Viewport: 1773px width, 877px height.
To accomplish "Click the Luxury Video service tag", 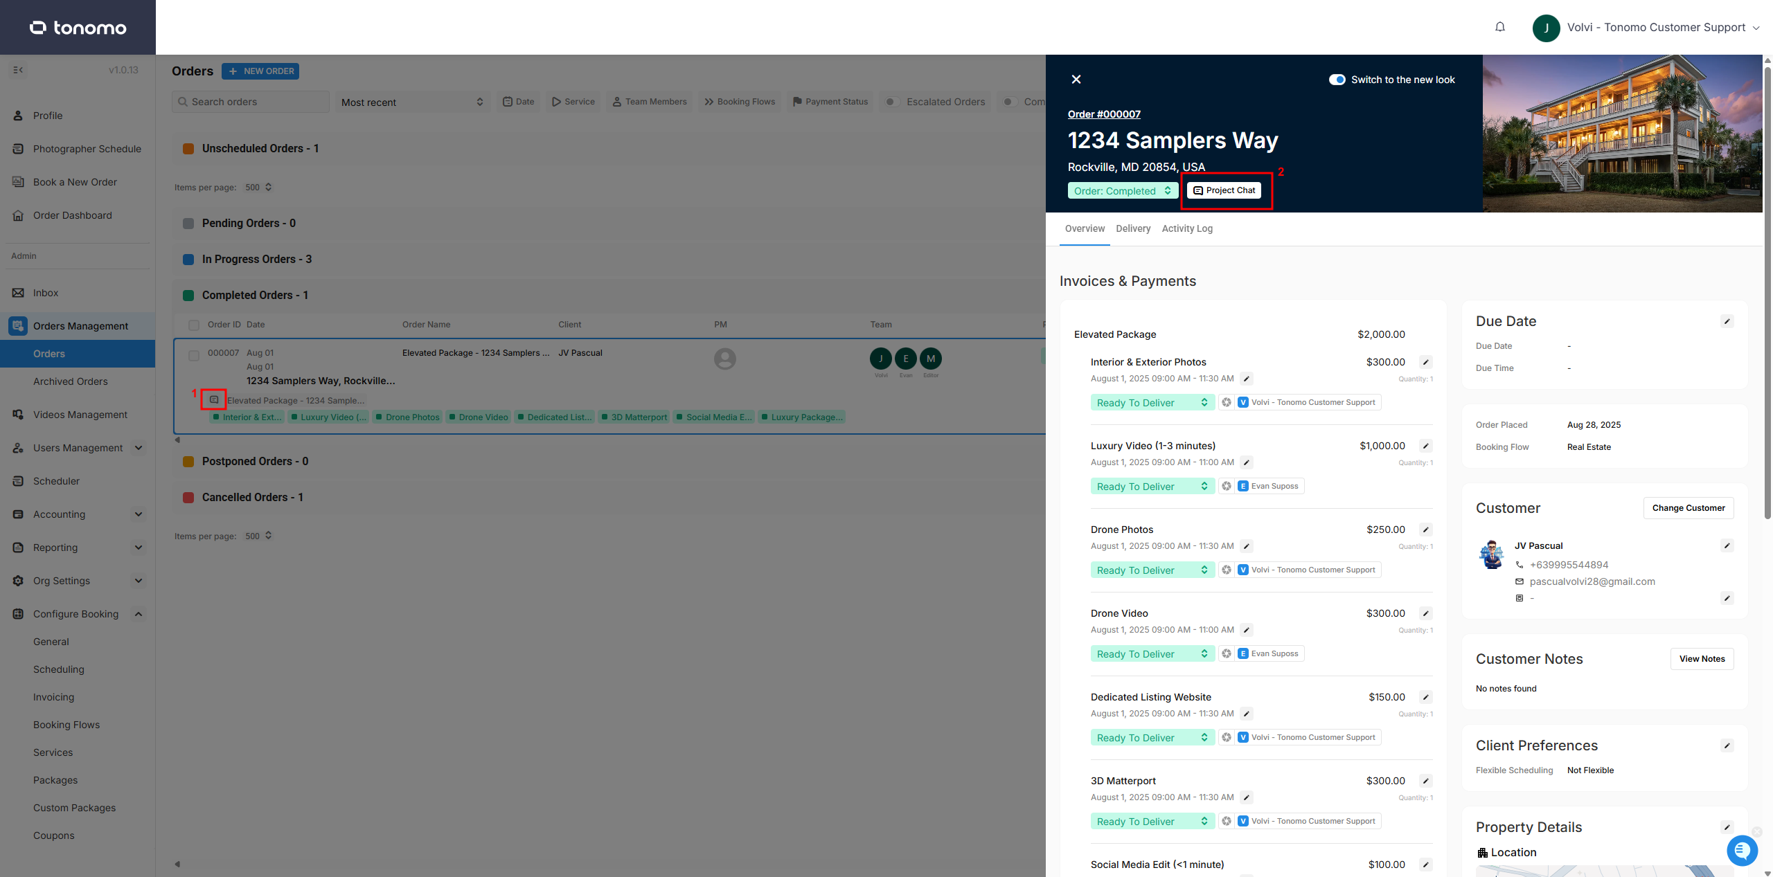I will tap(330, 417).
